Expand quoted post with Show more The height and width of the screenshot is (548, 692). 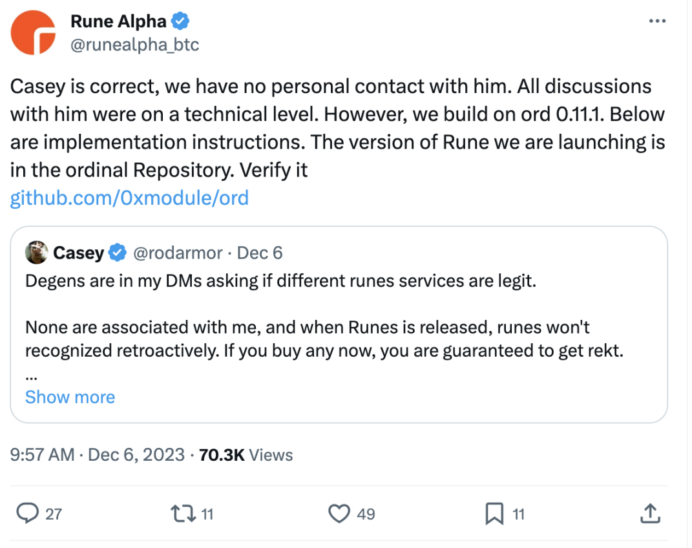click(x=70, y=397)
